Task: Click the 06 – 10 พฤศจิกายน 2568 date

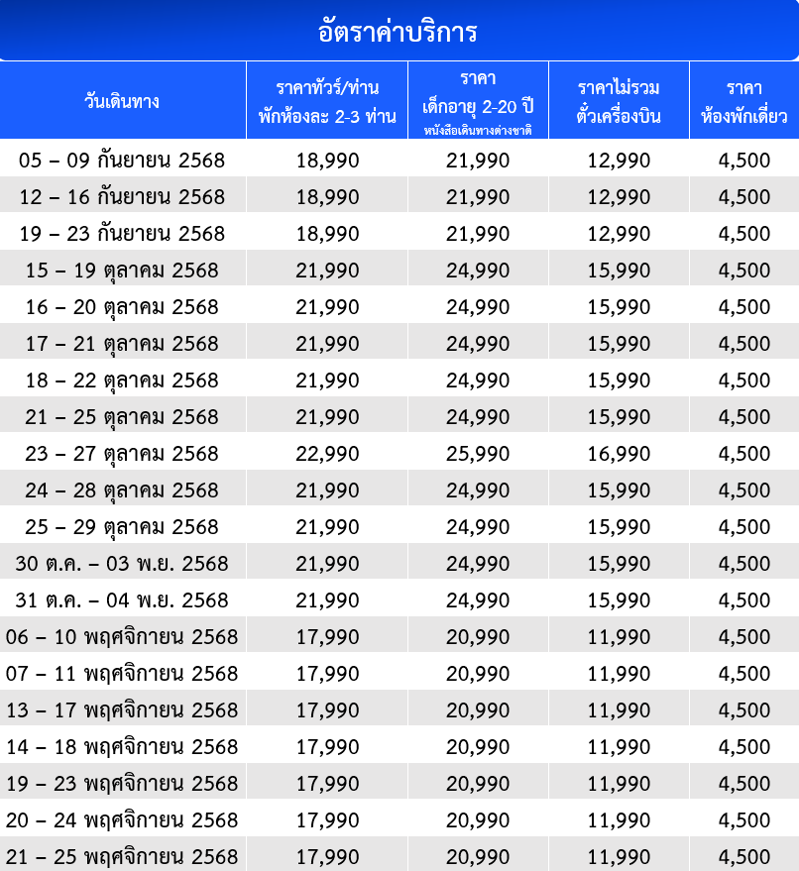Action: click(x=122, y=637)
